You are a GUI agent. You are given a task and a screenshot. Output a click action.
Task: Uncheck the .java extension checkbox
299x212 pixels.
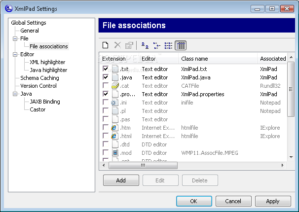[106, 77]
